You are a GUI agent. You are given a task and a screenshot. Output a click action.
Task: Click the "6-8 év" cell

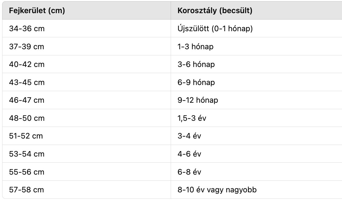(189, 172)
